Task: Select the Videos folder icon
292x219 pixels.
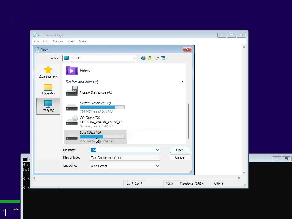Action: pos(72,70)
